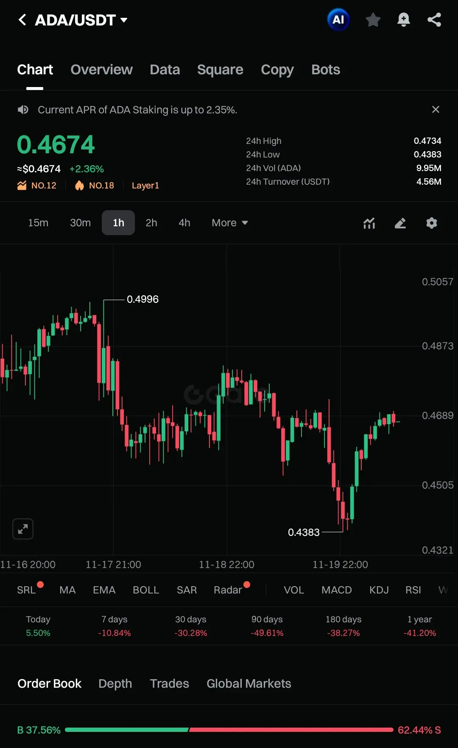458x748 pixels.
Task: Select the 90 days performance period
Action: 267,626
